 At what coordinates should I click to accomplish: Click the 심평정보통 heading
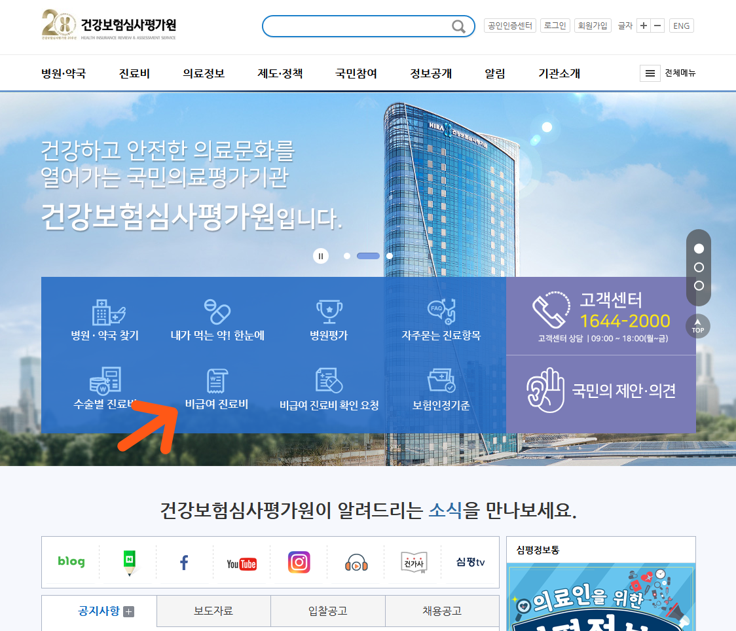click(538, 550)
